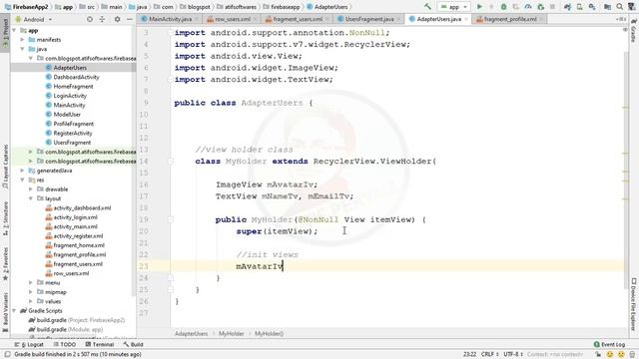Image resolution: width=639 pixels, height=359 pixels.
Task: Click the recent tabs list icon at tab bar end
Action: 620,19
